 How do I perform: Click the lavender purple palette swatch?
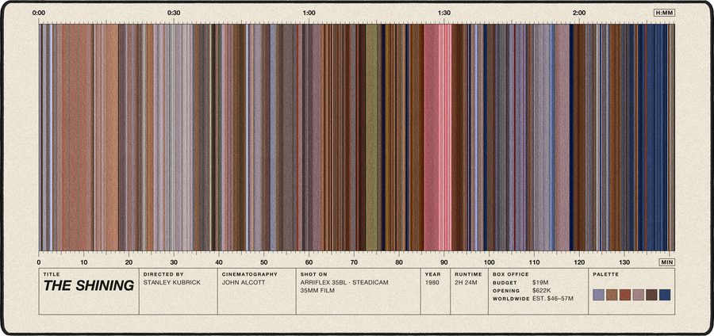click(x=598, y=295)
